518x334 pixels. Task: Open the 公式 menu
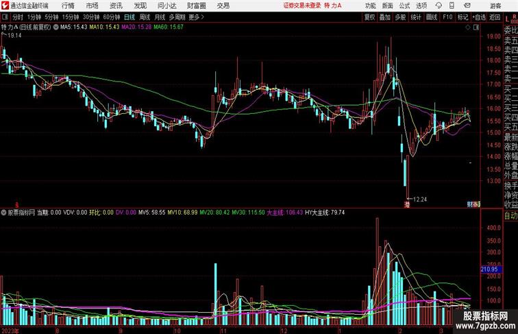tap(404, 5)
